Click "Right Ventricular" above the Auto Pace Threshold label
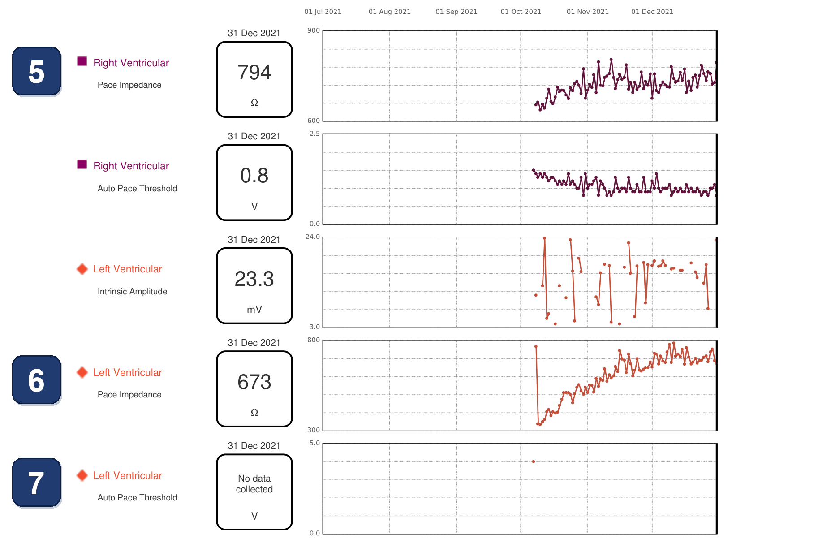 click(x=131, y=166)
